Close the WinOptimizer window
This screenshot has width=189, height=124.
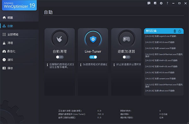click(x=186, y=3)
